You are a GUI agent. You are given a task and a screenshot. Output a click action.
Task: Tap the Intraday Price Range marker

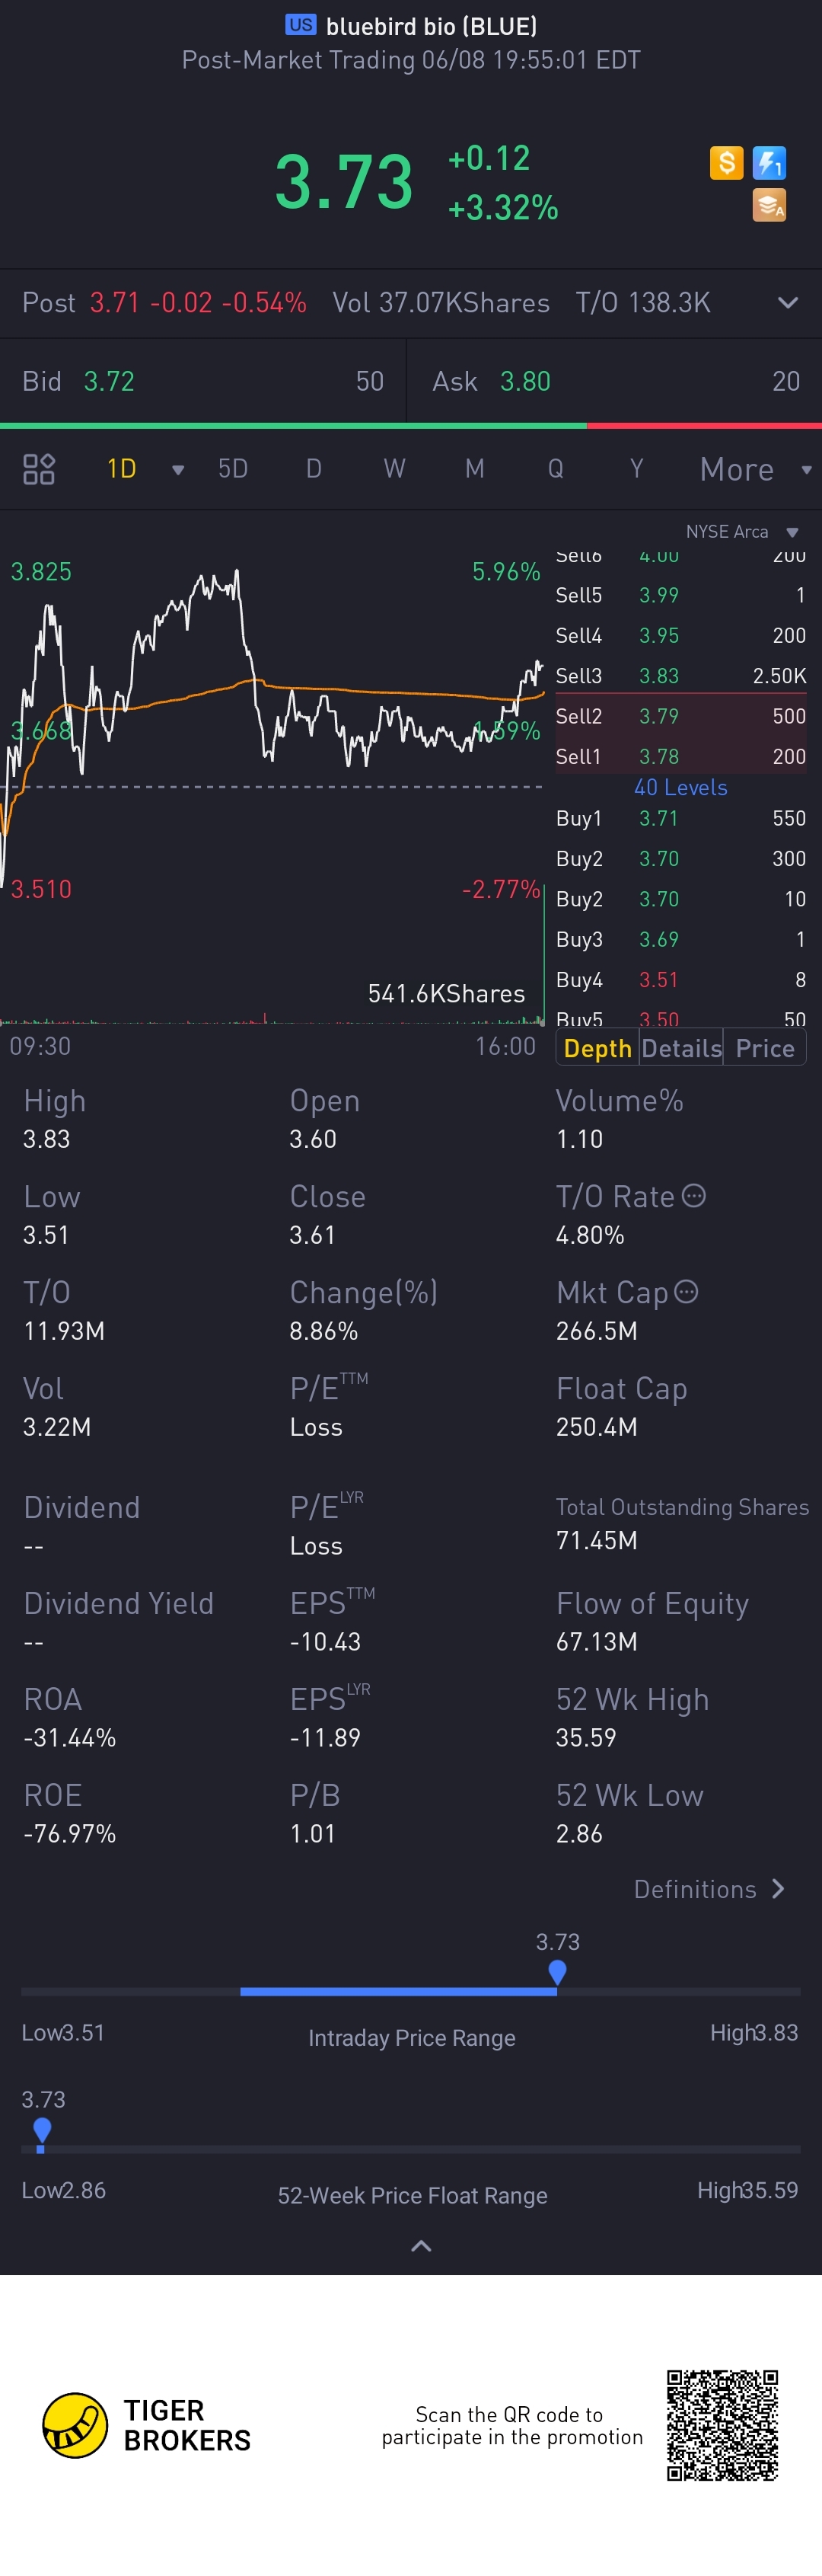[557, 1972]
